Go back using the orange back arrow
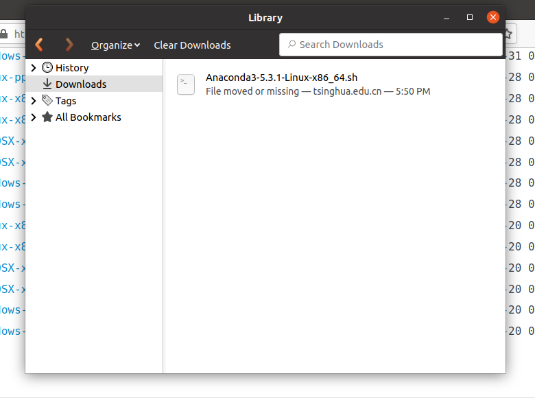Image resolution: width=535 pixels, height=398 pixels. [39, 45]
